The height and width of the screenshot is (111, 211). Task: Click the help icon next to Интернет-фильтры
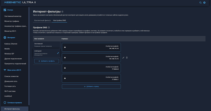62,12
